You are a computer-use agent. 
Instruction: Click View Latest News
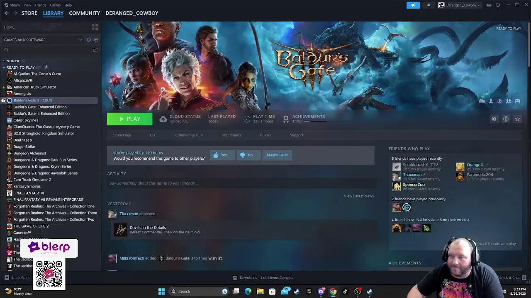(x=359, y=196)
